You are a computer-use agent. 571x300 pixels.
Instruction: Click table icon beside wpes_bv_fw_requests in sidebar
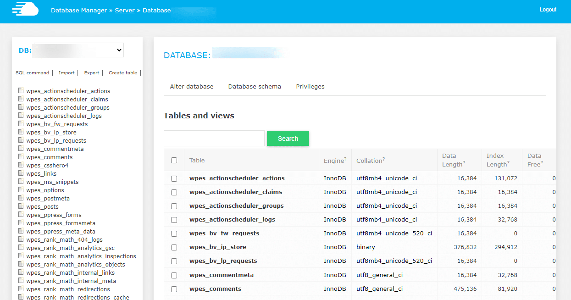21,124
